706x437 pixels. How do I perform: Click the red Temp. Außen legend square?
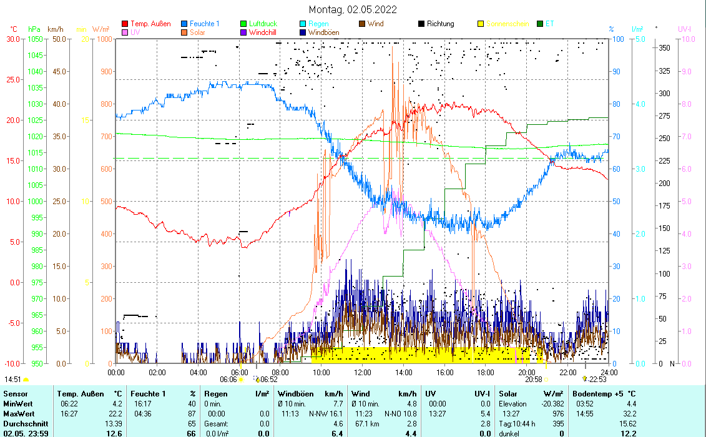tap(125, 24)
